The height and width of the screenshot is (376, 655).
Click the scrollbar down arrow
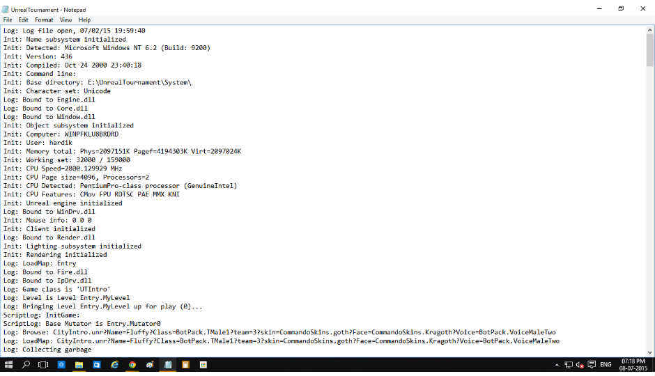pyautogui.click(x=650, y=352)
